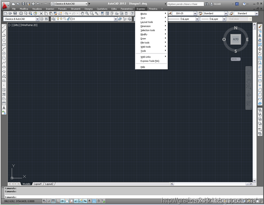
Task: Click the Pan hand icon
Action: click(x=82, y=13)
